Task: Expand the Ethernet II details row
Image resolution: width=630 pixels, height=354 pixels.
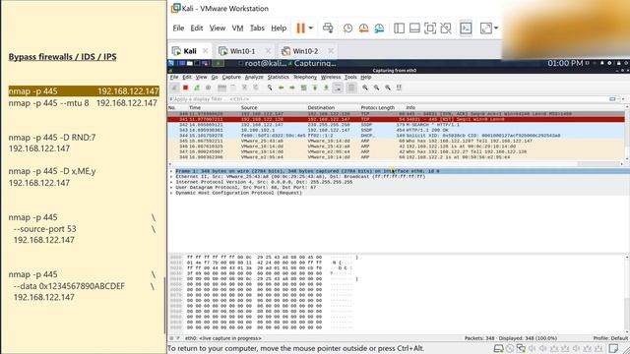Action: point(171,177)
